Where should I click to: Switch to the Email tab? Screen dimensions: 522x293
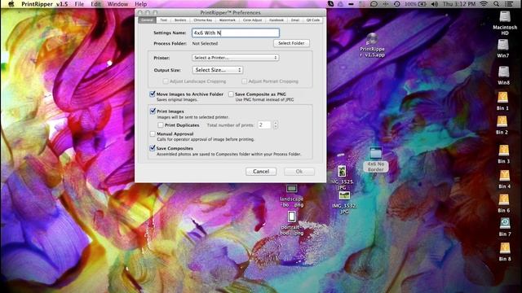click(295, 20)
